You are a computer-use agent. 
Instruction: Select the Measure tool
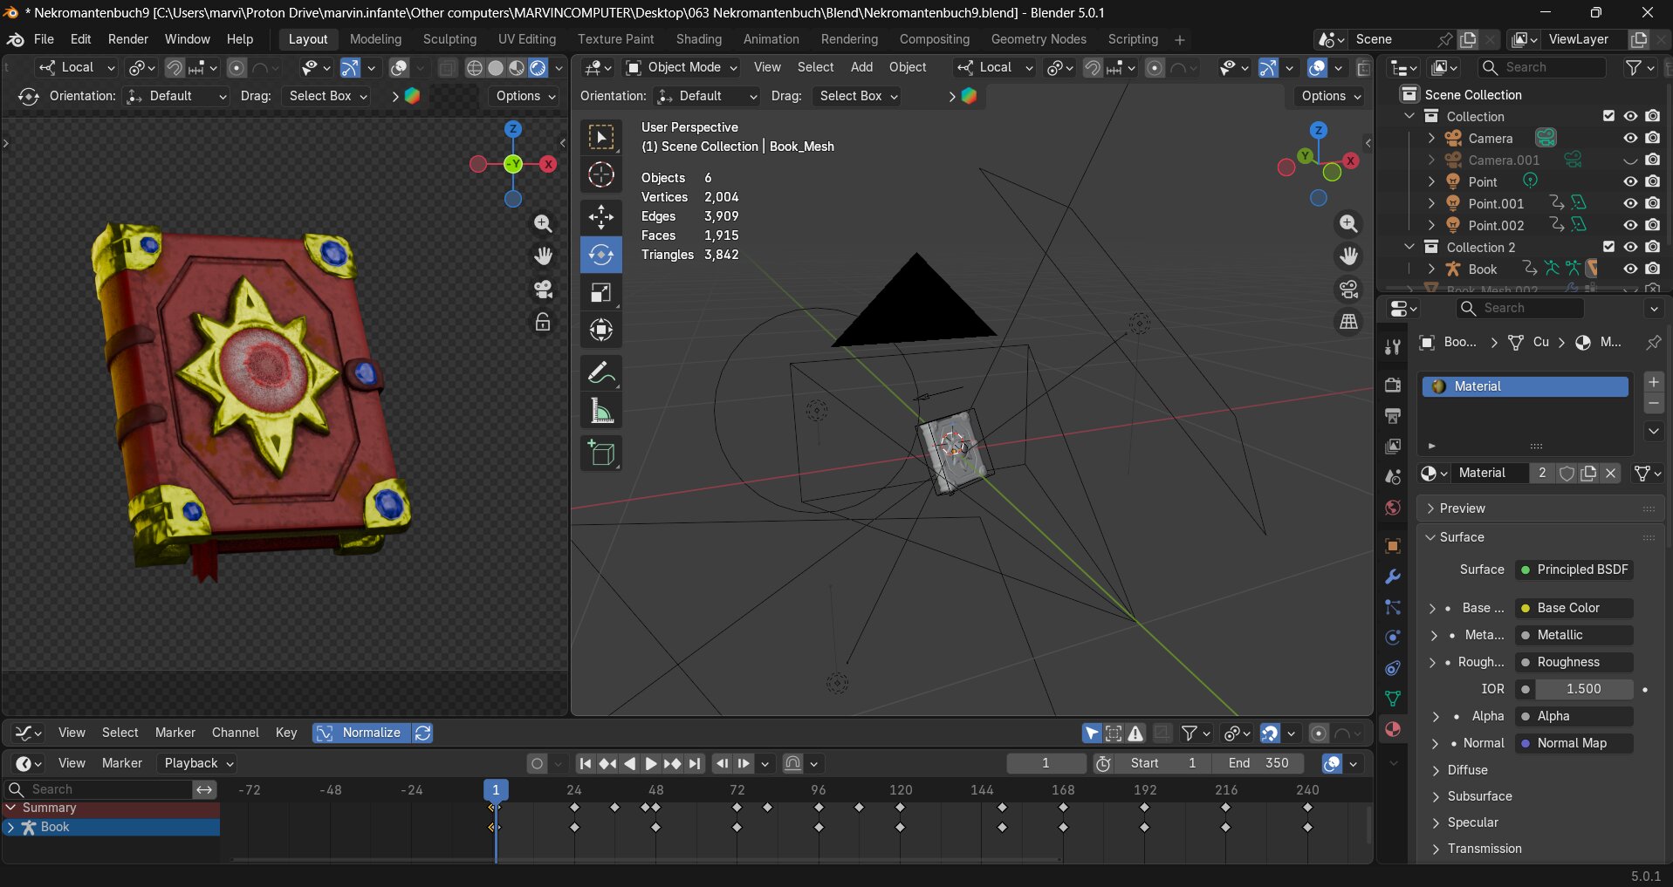(600, 411)
